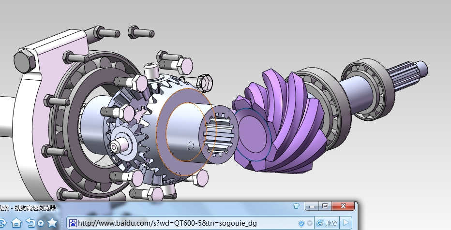
Task: Click the 搜狗高速浏览器 window title text
Action: 35,208
